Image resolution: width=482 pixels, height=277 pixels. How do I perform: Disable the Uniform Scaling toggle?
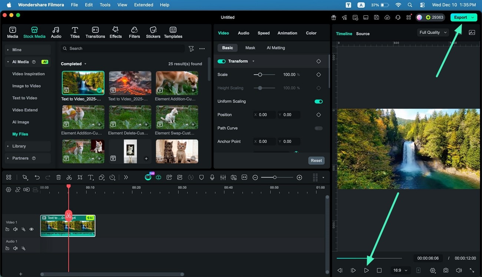[x=318, y=101]
